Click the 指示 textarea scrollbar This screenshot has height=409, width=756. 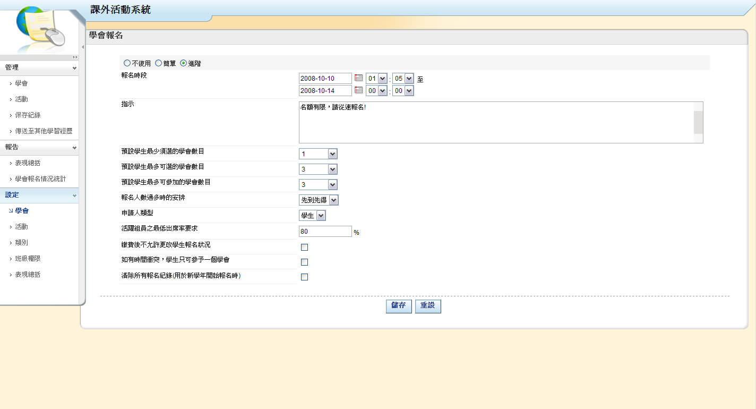click(698, 122)
